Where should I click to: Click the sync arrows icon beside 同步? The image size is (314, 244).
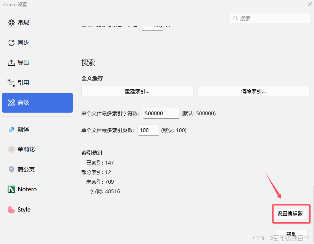point(11,42)
